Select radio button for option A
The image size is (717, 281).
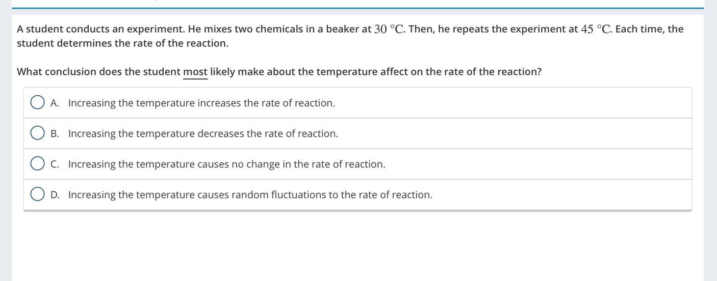tap(37, 102)
